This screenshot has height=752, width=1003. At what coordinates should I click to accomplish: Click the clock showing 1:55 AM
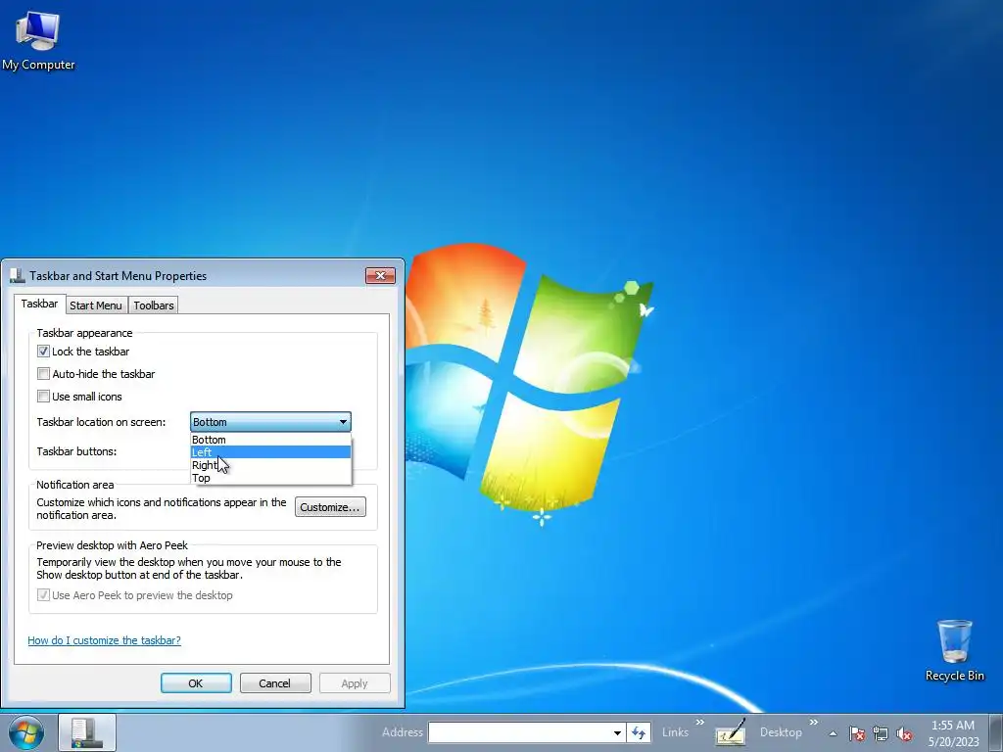pos(953,733)
